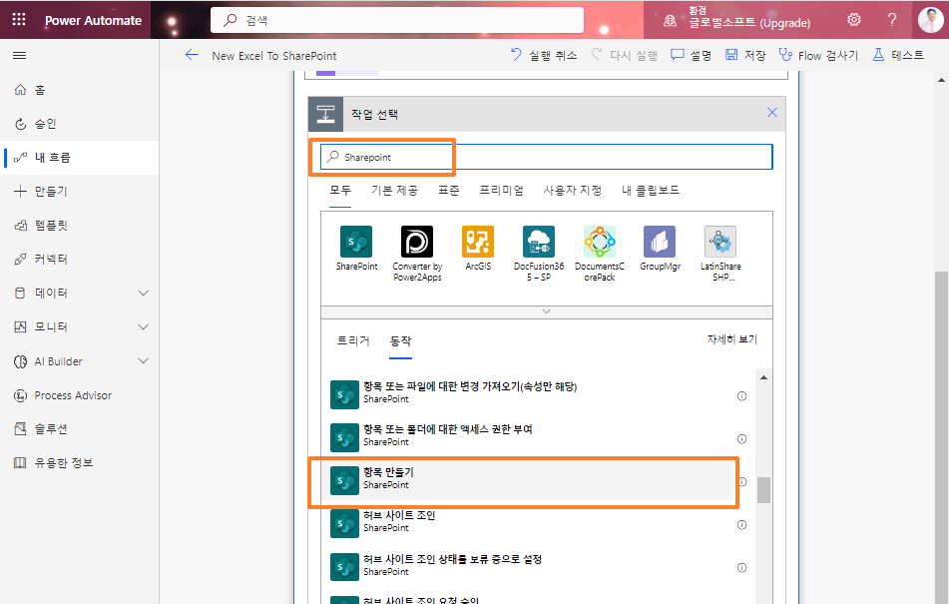
Task: Select the 모두 tab
Action: click(x=340, y=190)
